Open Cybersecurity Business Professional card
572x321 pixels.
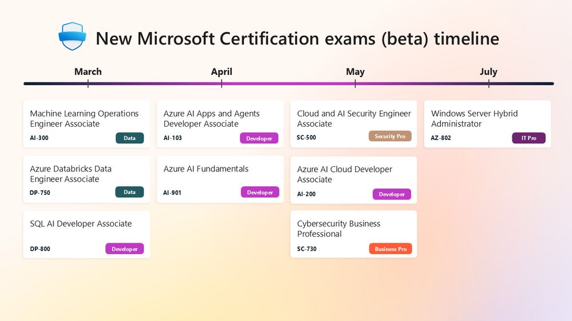(353, 234)
